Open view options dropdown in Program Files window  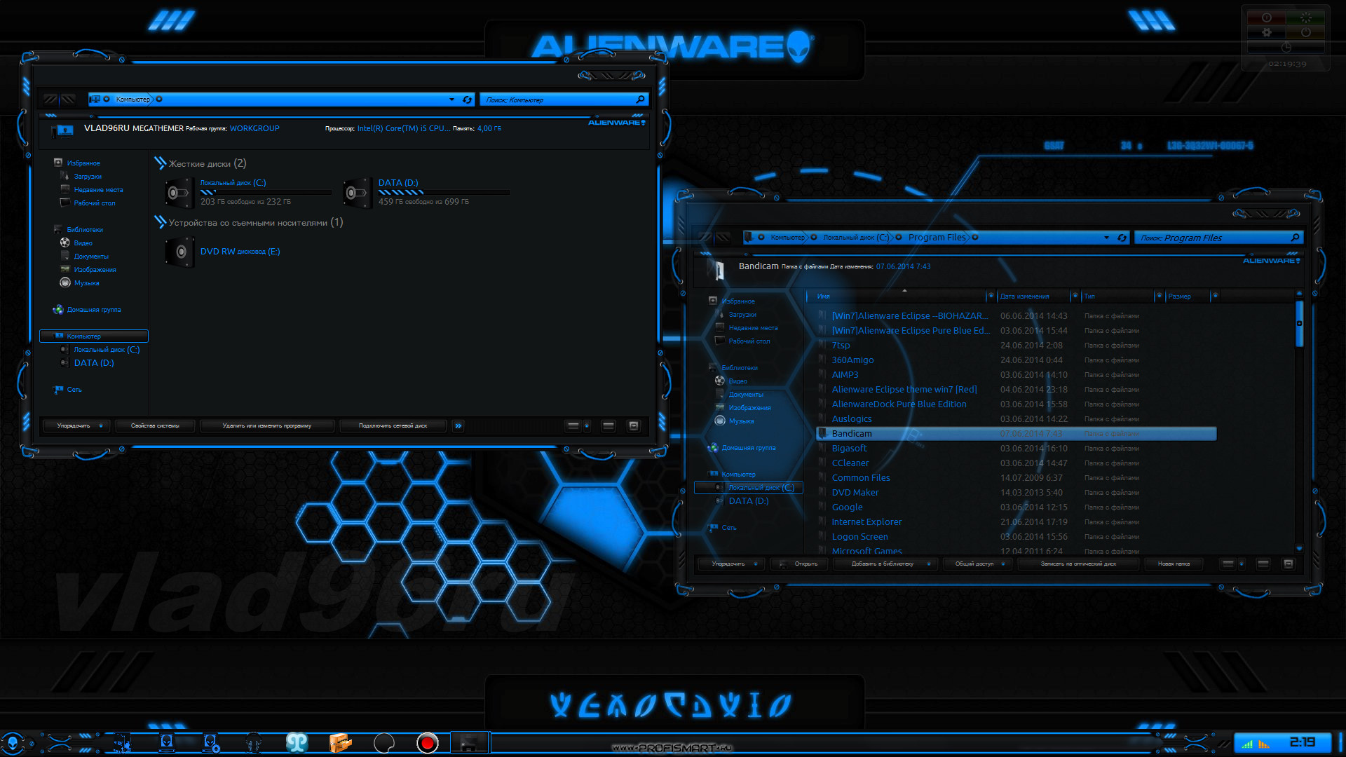click(x=1242, y=564)
